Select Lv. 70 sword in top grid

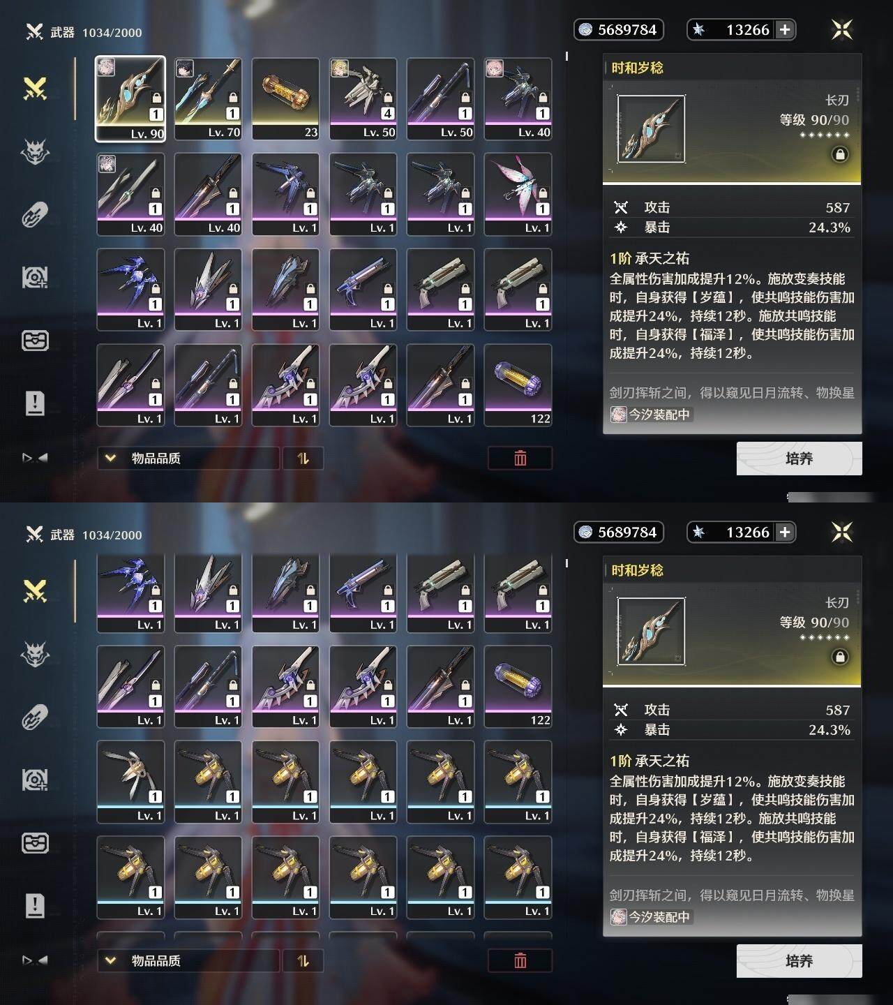pyautogui.click(x=208, y=99)
